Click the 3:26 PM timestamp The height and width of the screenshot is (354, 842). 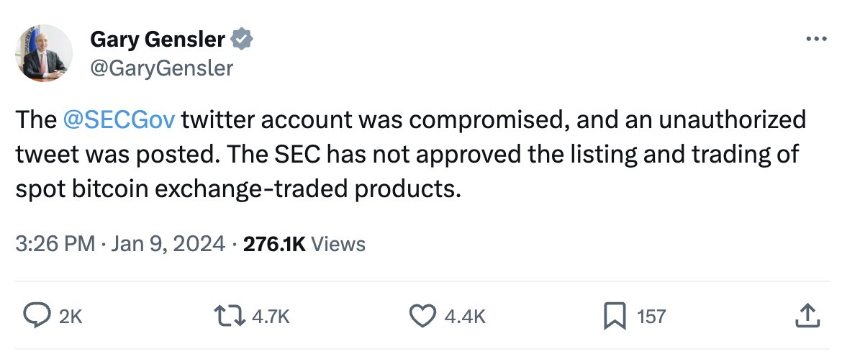(x=55, y=244)
